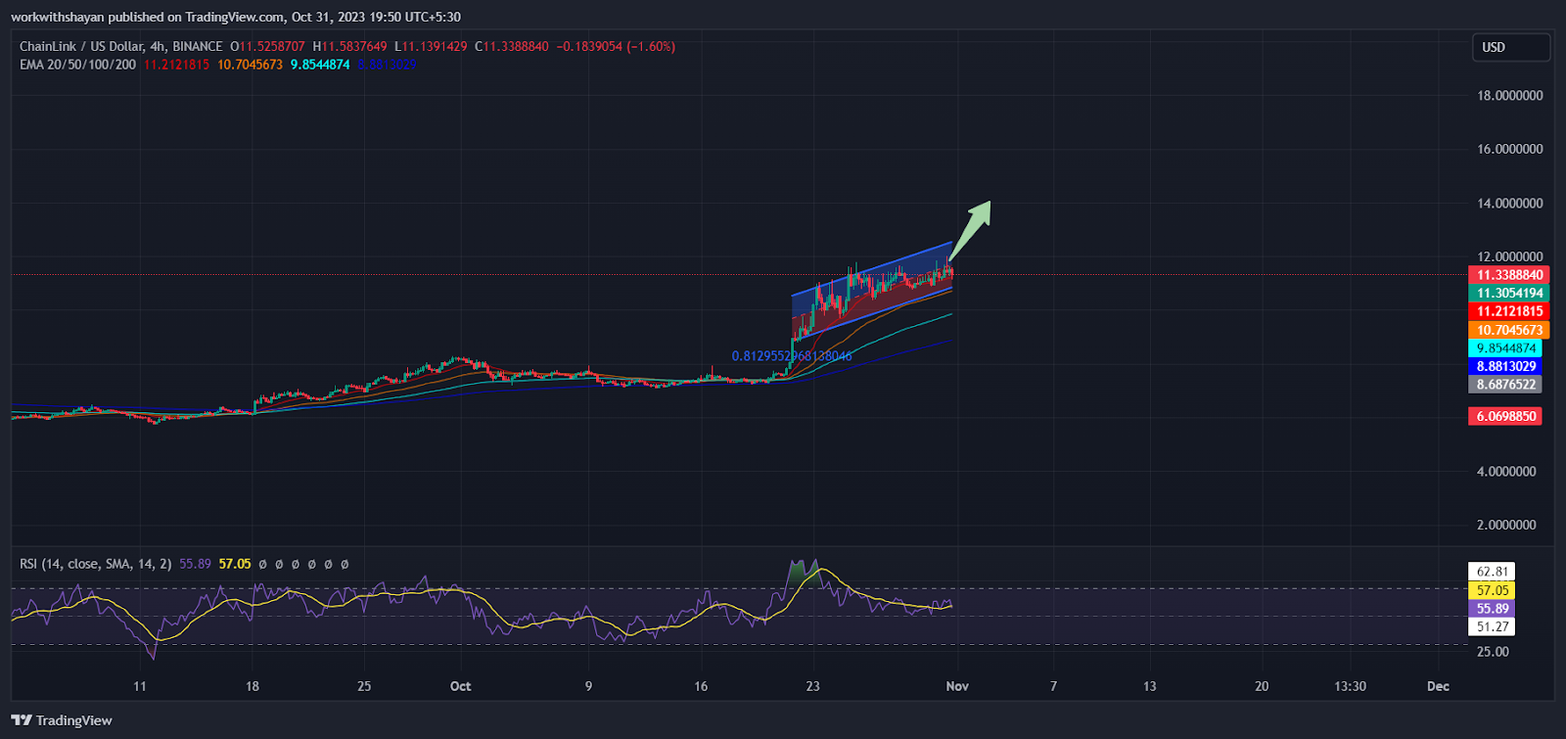
Task: Click the 4.0000000 price axis label
Action: [1507, 472]
